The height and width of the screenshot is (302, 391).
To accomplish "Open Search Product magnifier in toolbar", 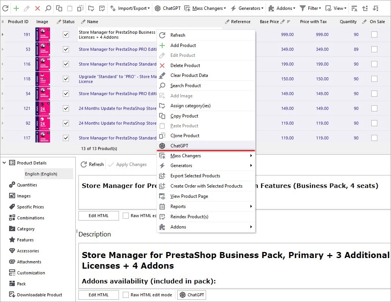I will pyautogui.click(x=48, y=8).
